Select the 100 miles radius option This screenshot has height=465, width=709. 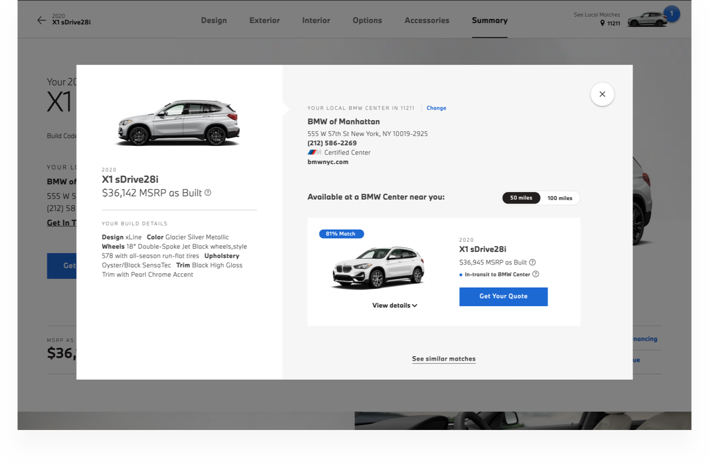(560, 198)
